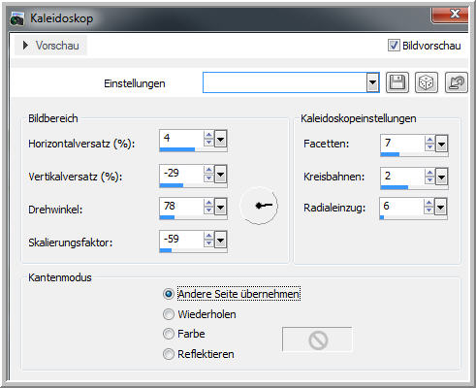
Task: Select the Wiederholen radio option
Action: (x=169, y=314)
